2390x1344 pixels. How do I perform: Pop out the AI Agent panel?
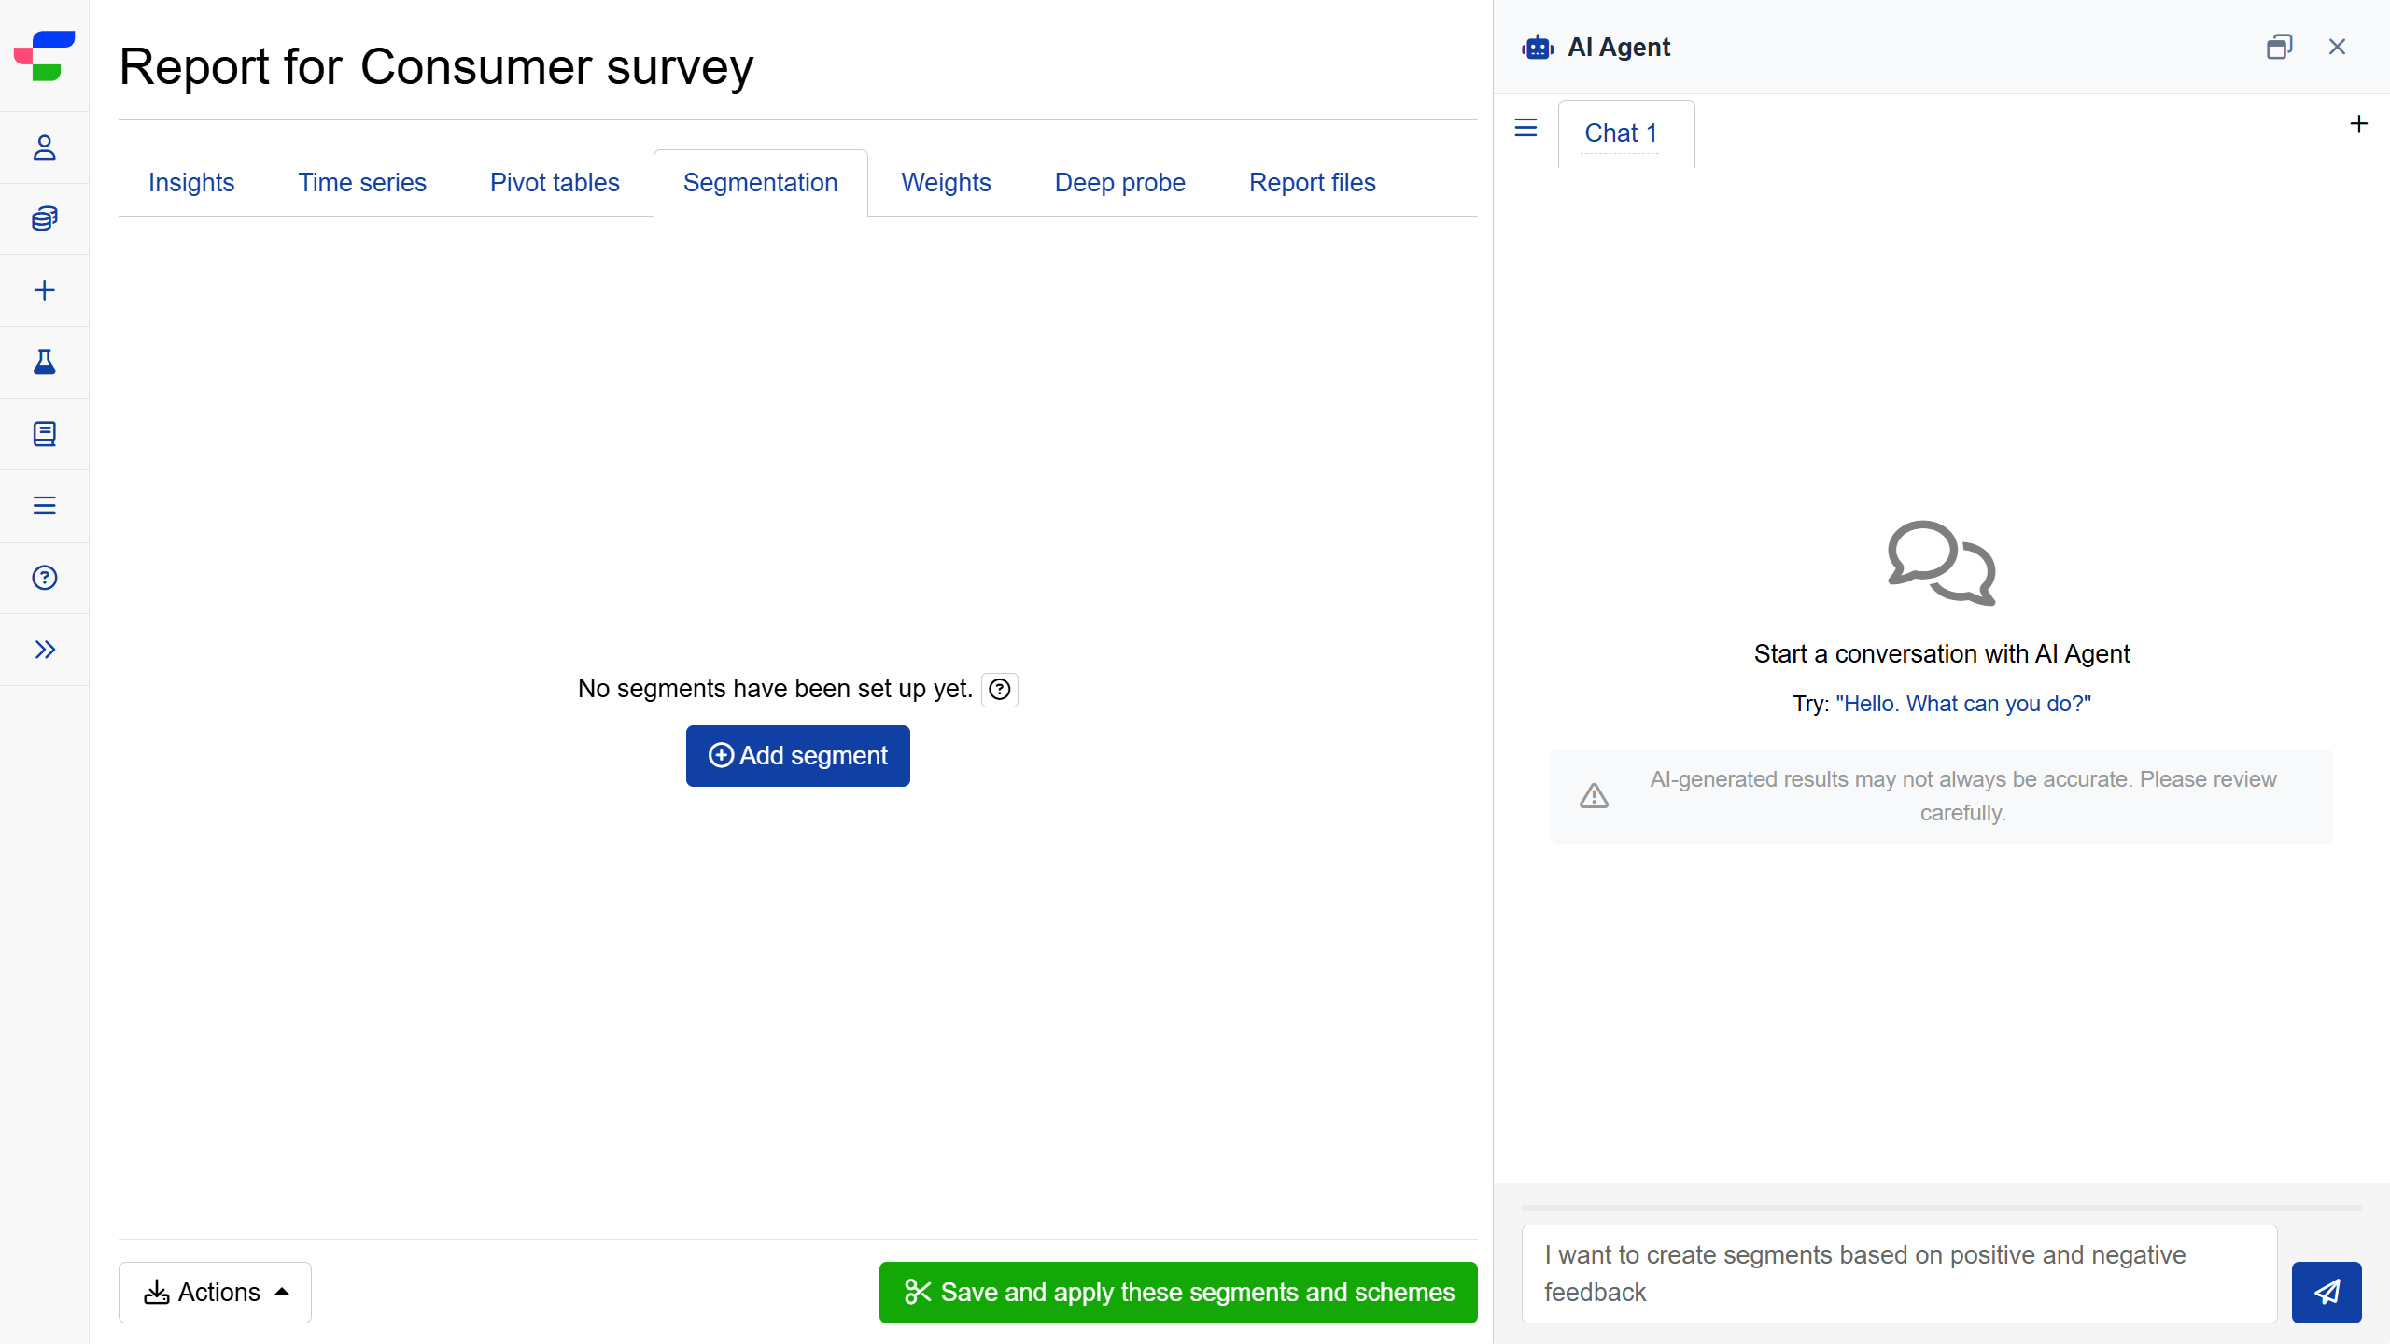[x=2279, y=47]
